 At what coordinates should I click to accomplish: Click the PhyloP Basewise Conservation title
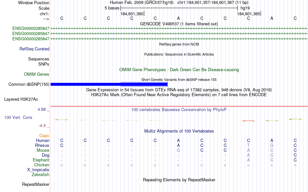coord(179,110)
